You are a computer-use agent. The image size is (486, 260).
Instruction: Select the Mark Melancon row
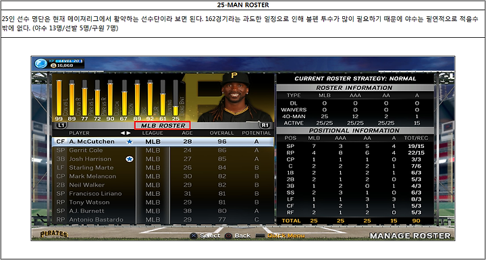tap(163, 176)
